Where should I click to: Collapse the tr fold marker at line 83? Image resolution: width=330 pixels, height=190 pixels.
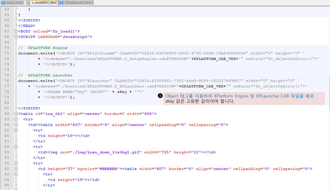(x=16, y=119)
